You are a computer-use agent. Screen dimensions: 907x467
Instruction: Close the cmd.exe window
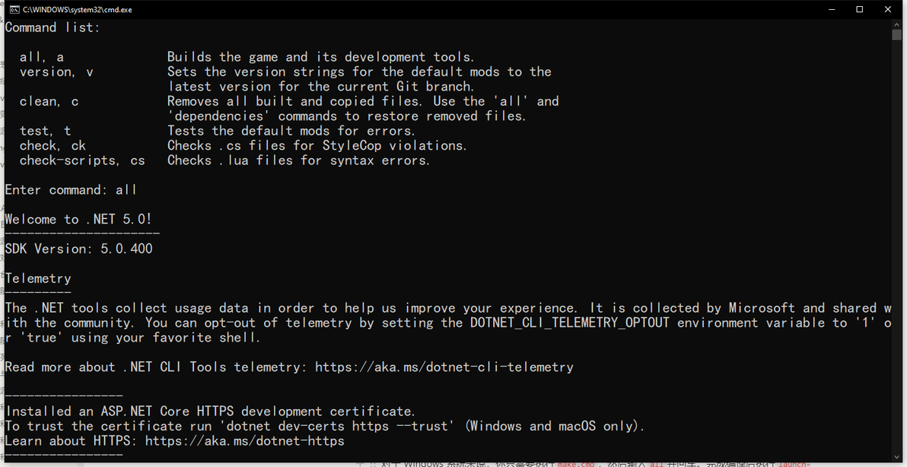(x=888, y=9)
